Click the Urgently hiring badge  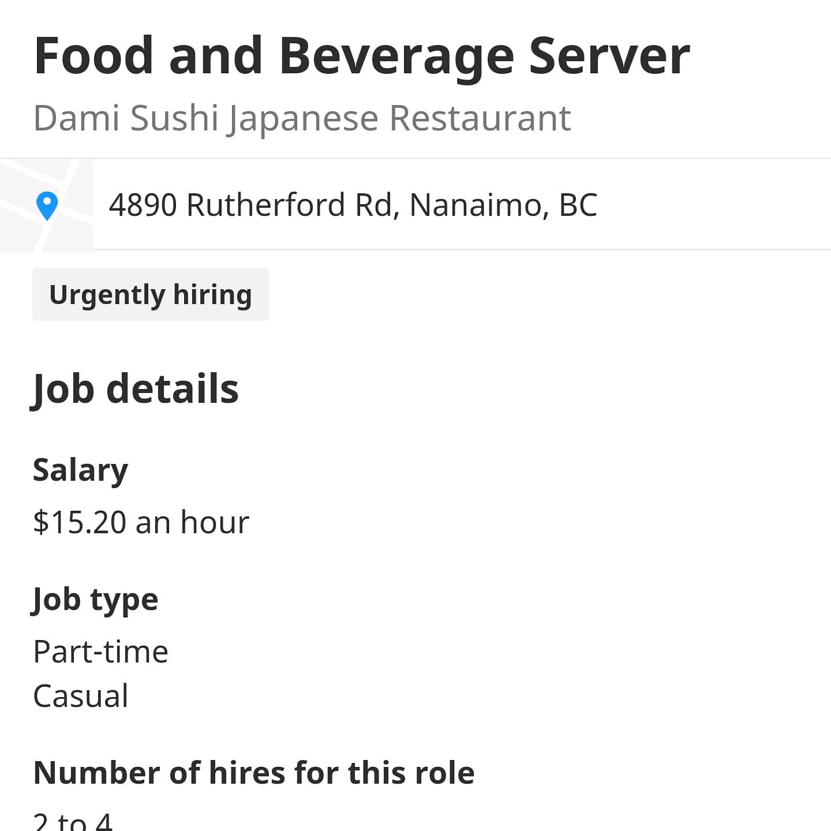(151, 294)
